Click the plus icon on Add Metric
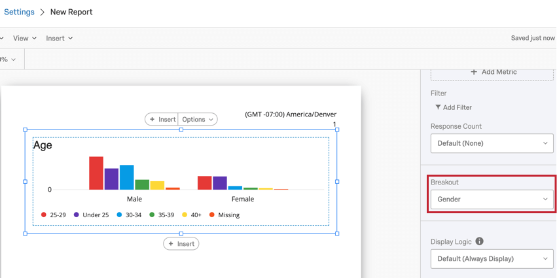Viewport: 557px width, 278px height. [473, 72]
